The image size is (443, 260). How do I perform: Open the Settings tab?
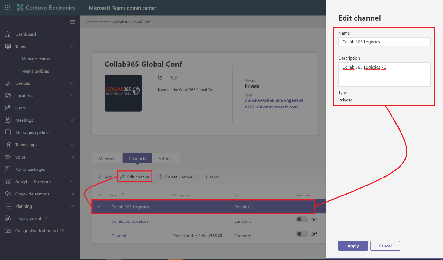(x=166, y=159)
